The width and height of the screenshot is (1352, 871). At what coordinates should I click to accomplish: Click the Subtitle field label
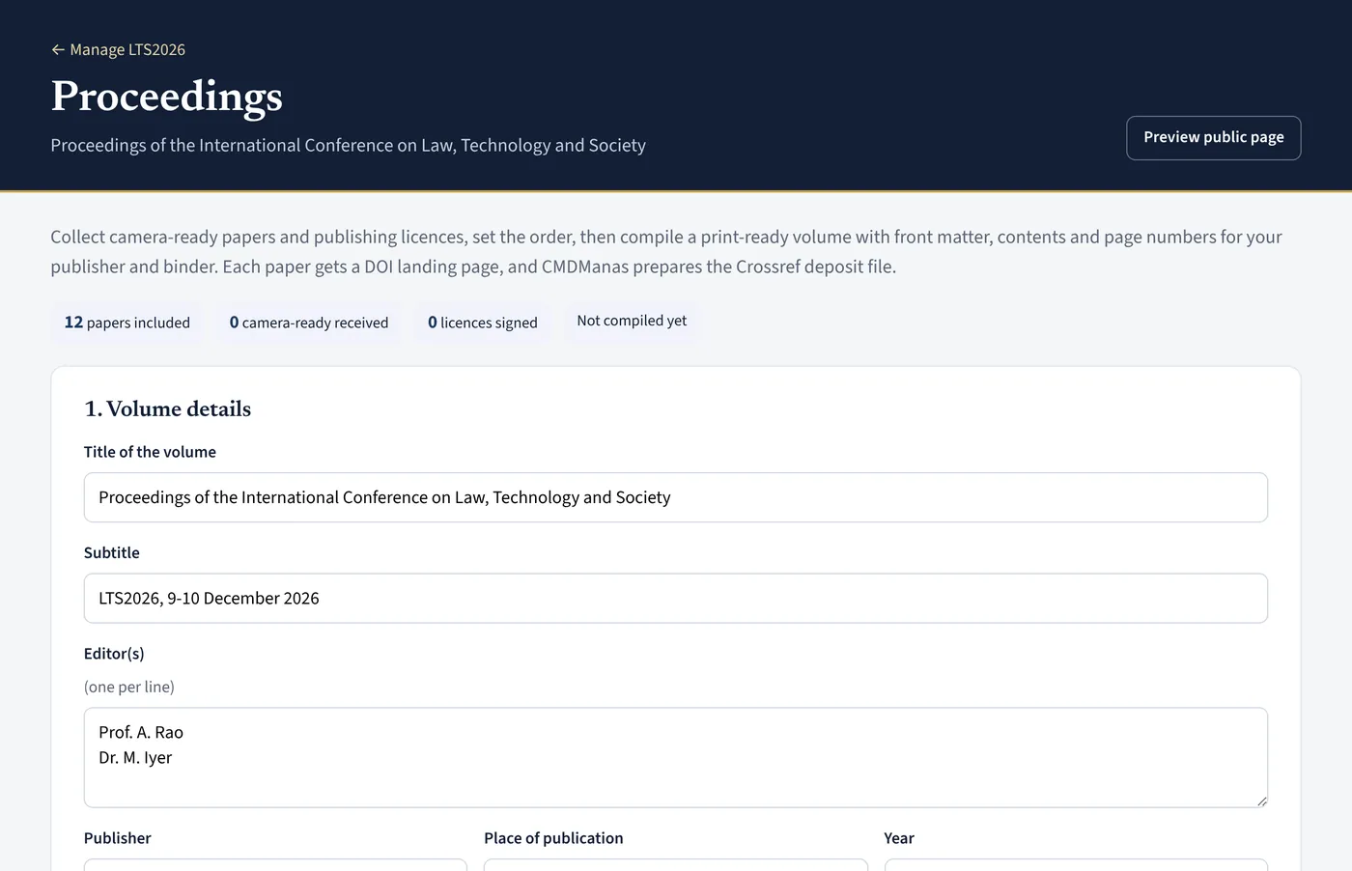click(x=112, y=552)
